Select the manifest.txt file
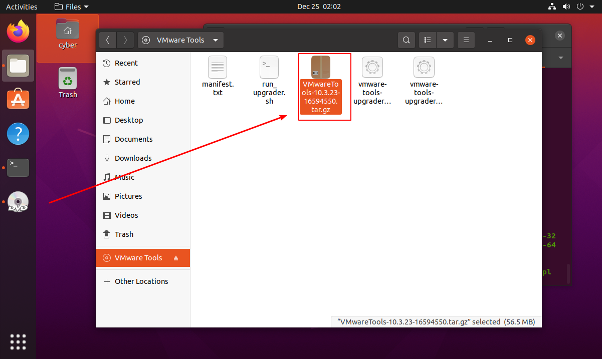The width and height of the screenshot is (602, 359). [x=218, y=76]
